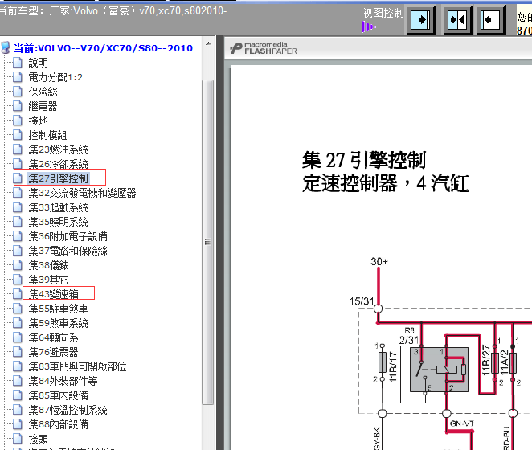
Task: Select 集27引擎控制 entry
Action: [x=58, y=178]
